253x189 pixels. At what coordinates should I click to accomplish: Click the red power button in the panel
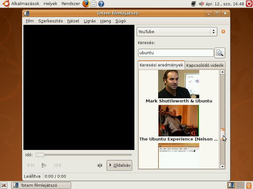(249, 3)
